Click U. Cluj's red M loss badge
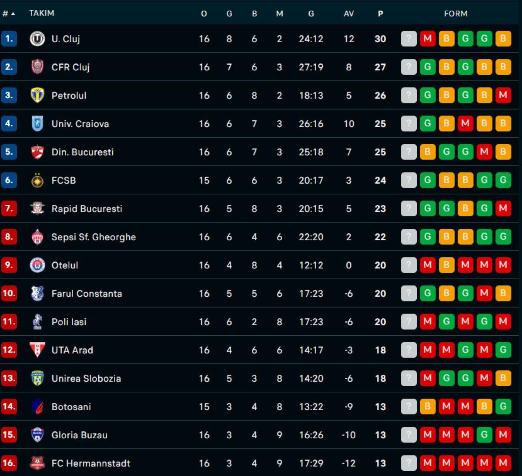522x476 pixels. click(x=428, y=39)
